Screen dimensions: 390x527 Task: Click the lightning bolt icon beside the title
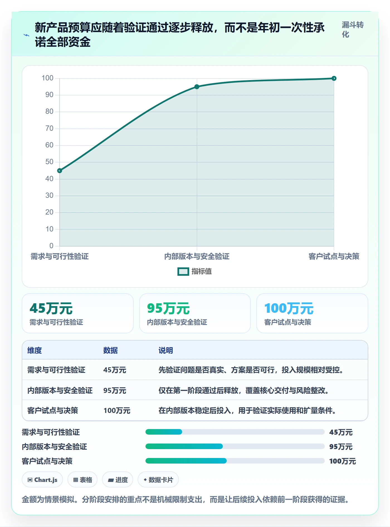[x=26, y=35]
